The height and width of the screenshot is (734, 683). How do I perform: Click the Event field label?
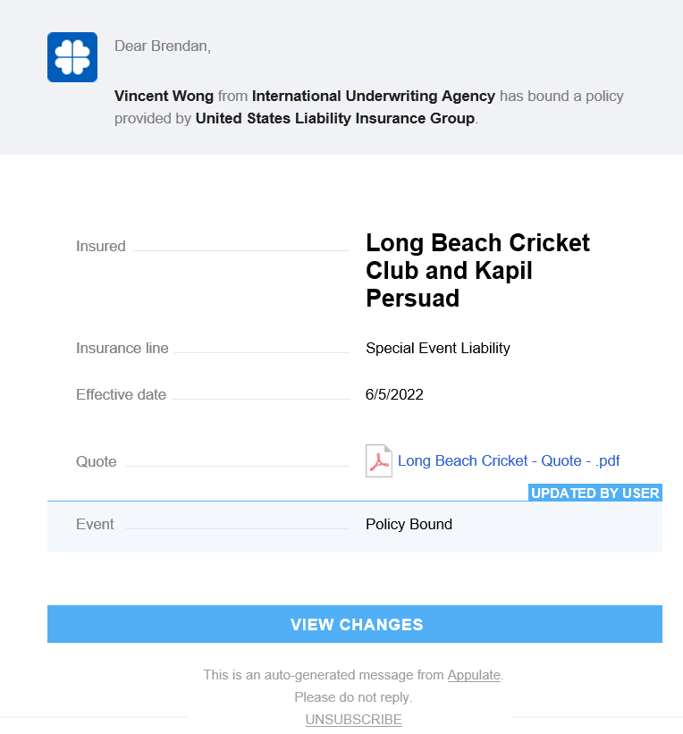click(x=95, y=525)
